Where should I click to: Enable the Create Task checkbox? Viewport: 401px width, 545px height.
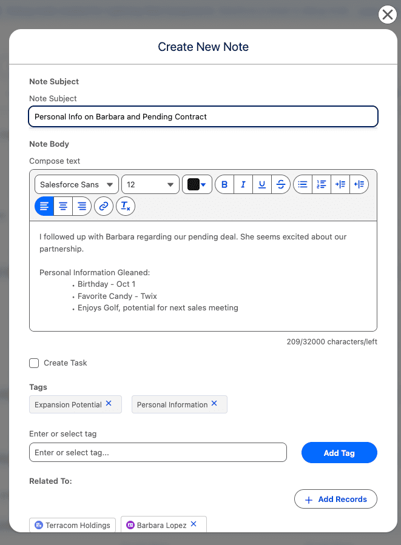point(34,363)
